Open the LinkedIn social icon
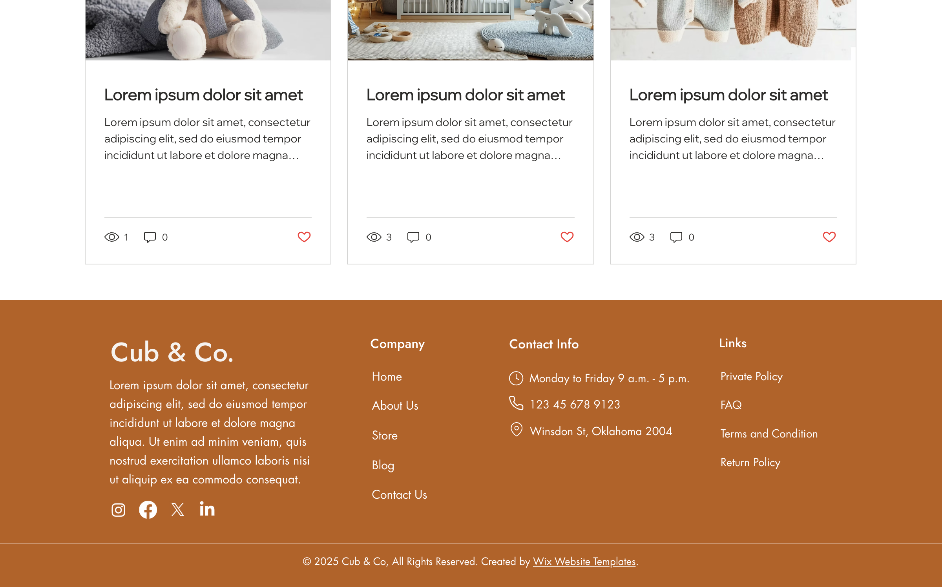Screen dimensions: 942x587 pos(207,509)
